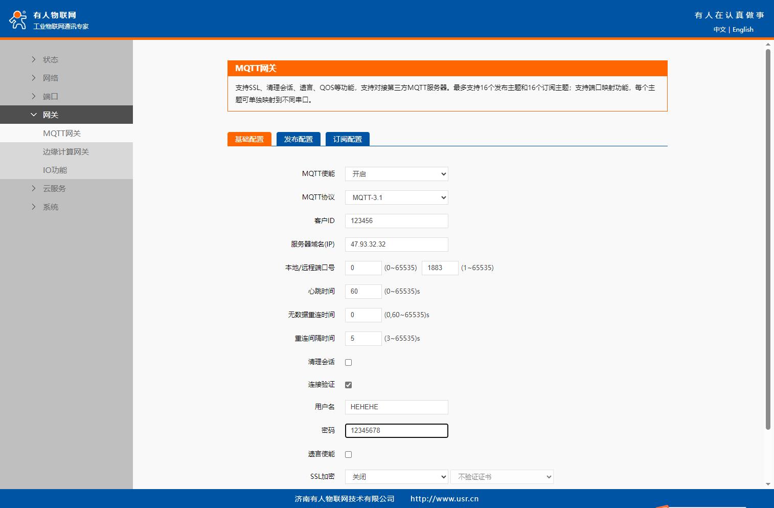The width and height of the screenshot is (774, 508).
Task: Open the MQTT协议 version dropdown
Action: [x=396, y=197]
